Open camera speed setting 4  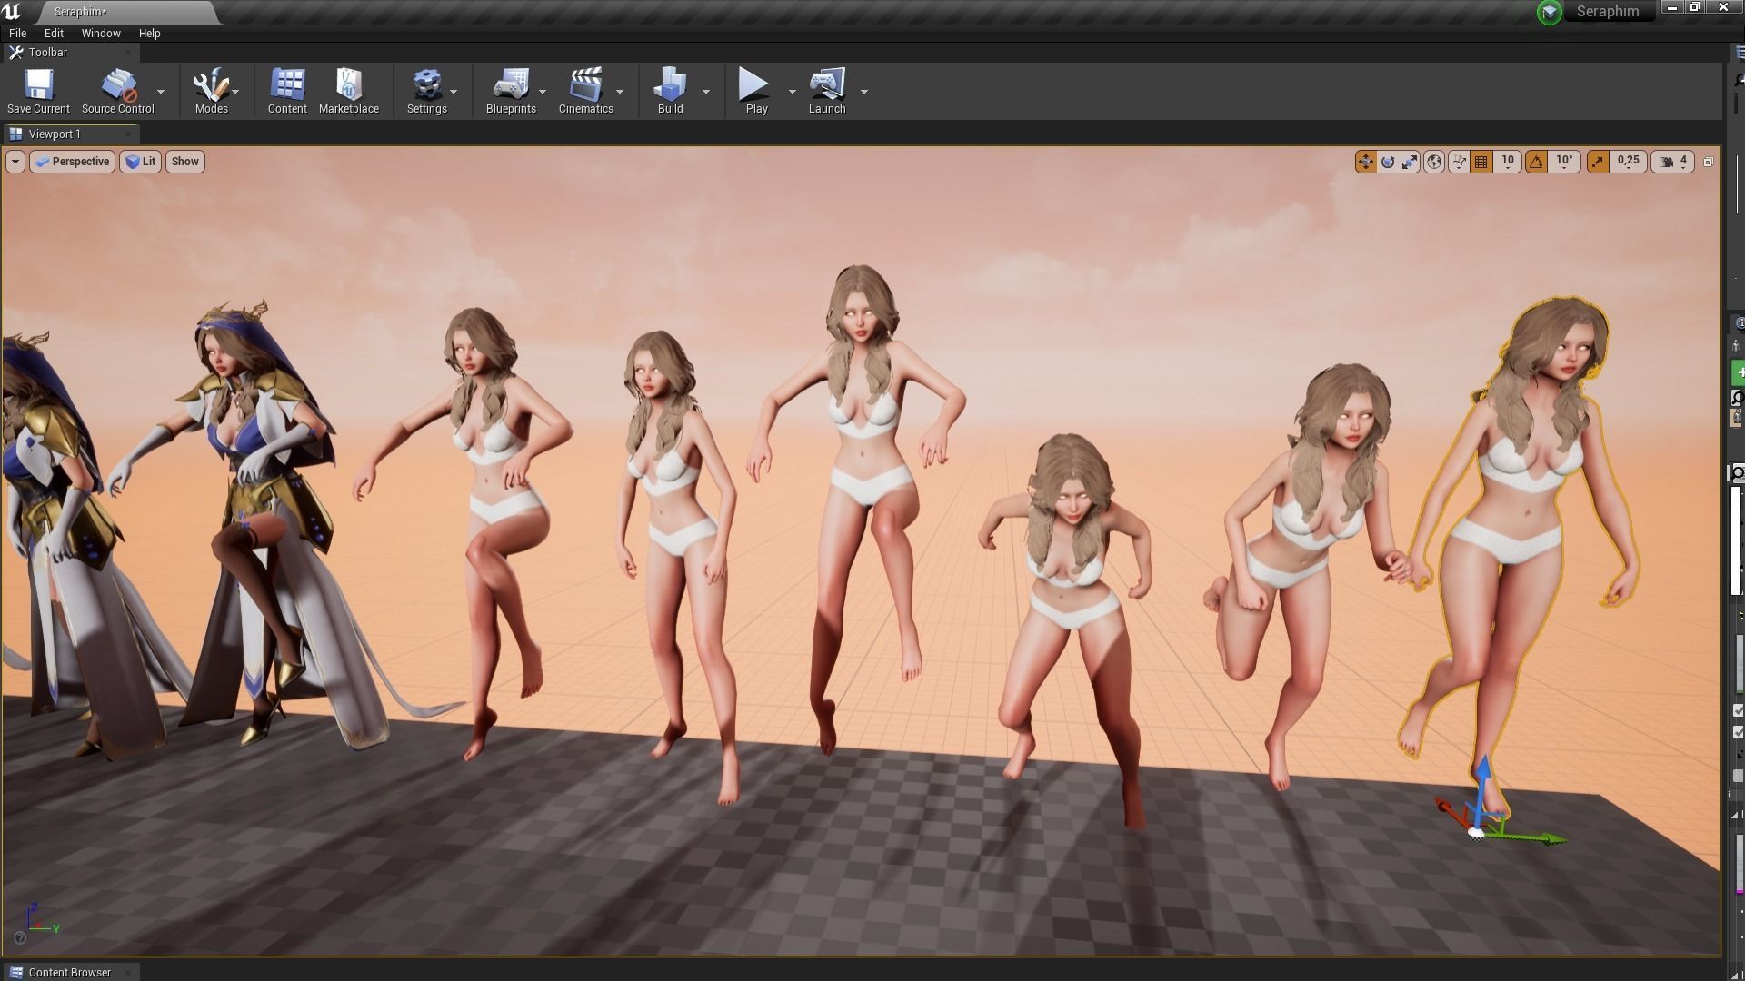1672,162
